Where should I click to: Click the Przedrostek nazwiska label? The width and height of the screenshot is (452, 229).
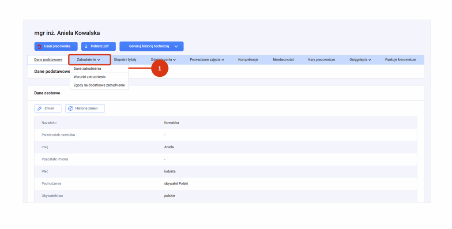click(x=58, y=135)
